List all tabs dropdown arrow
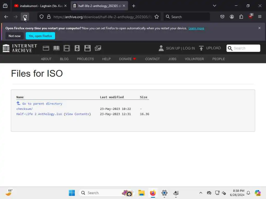266x199 pixels. click(214, 6)
